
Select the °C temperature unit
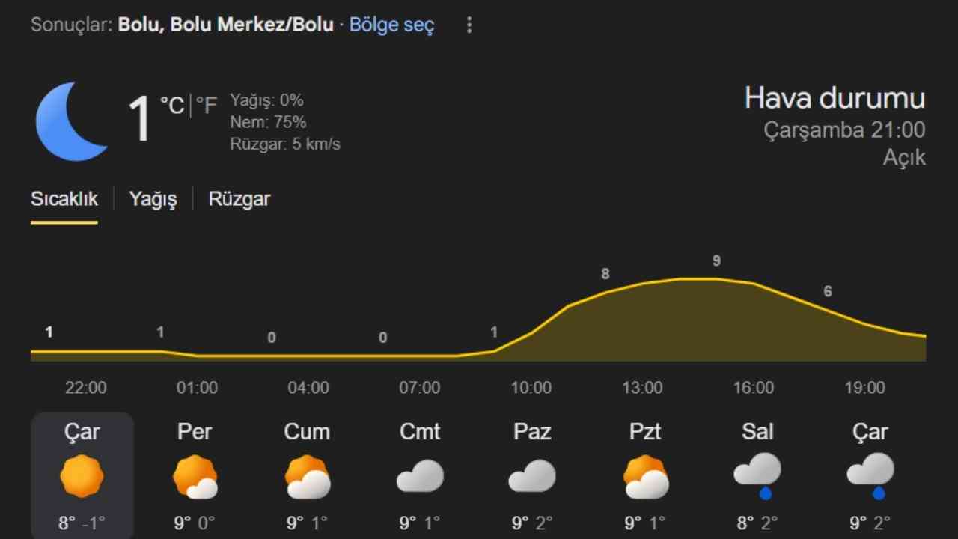pos(172,106)
